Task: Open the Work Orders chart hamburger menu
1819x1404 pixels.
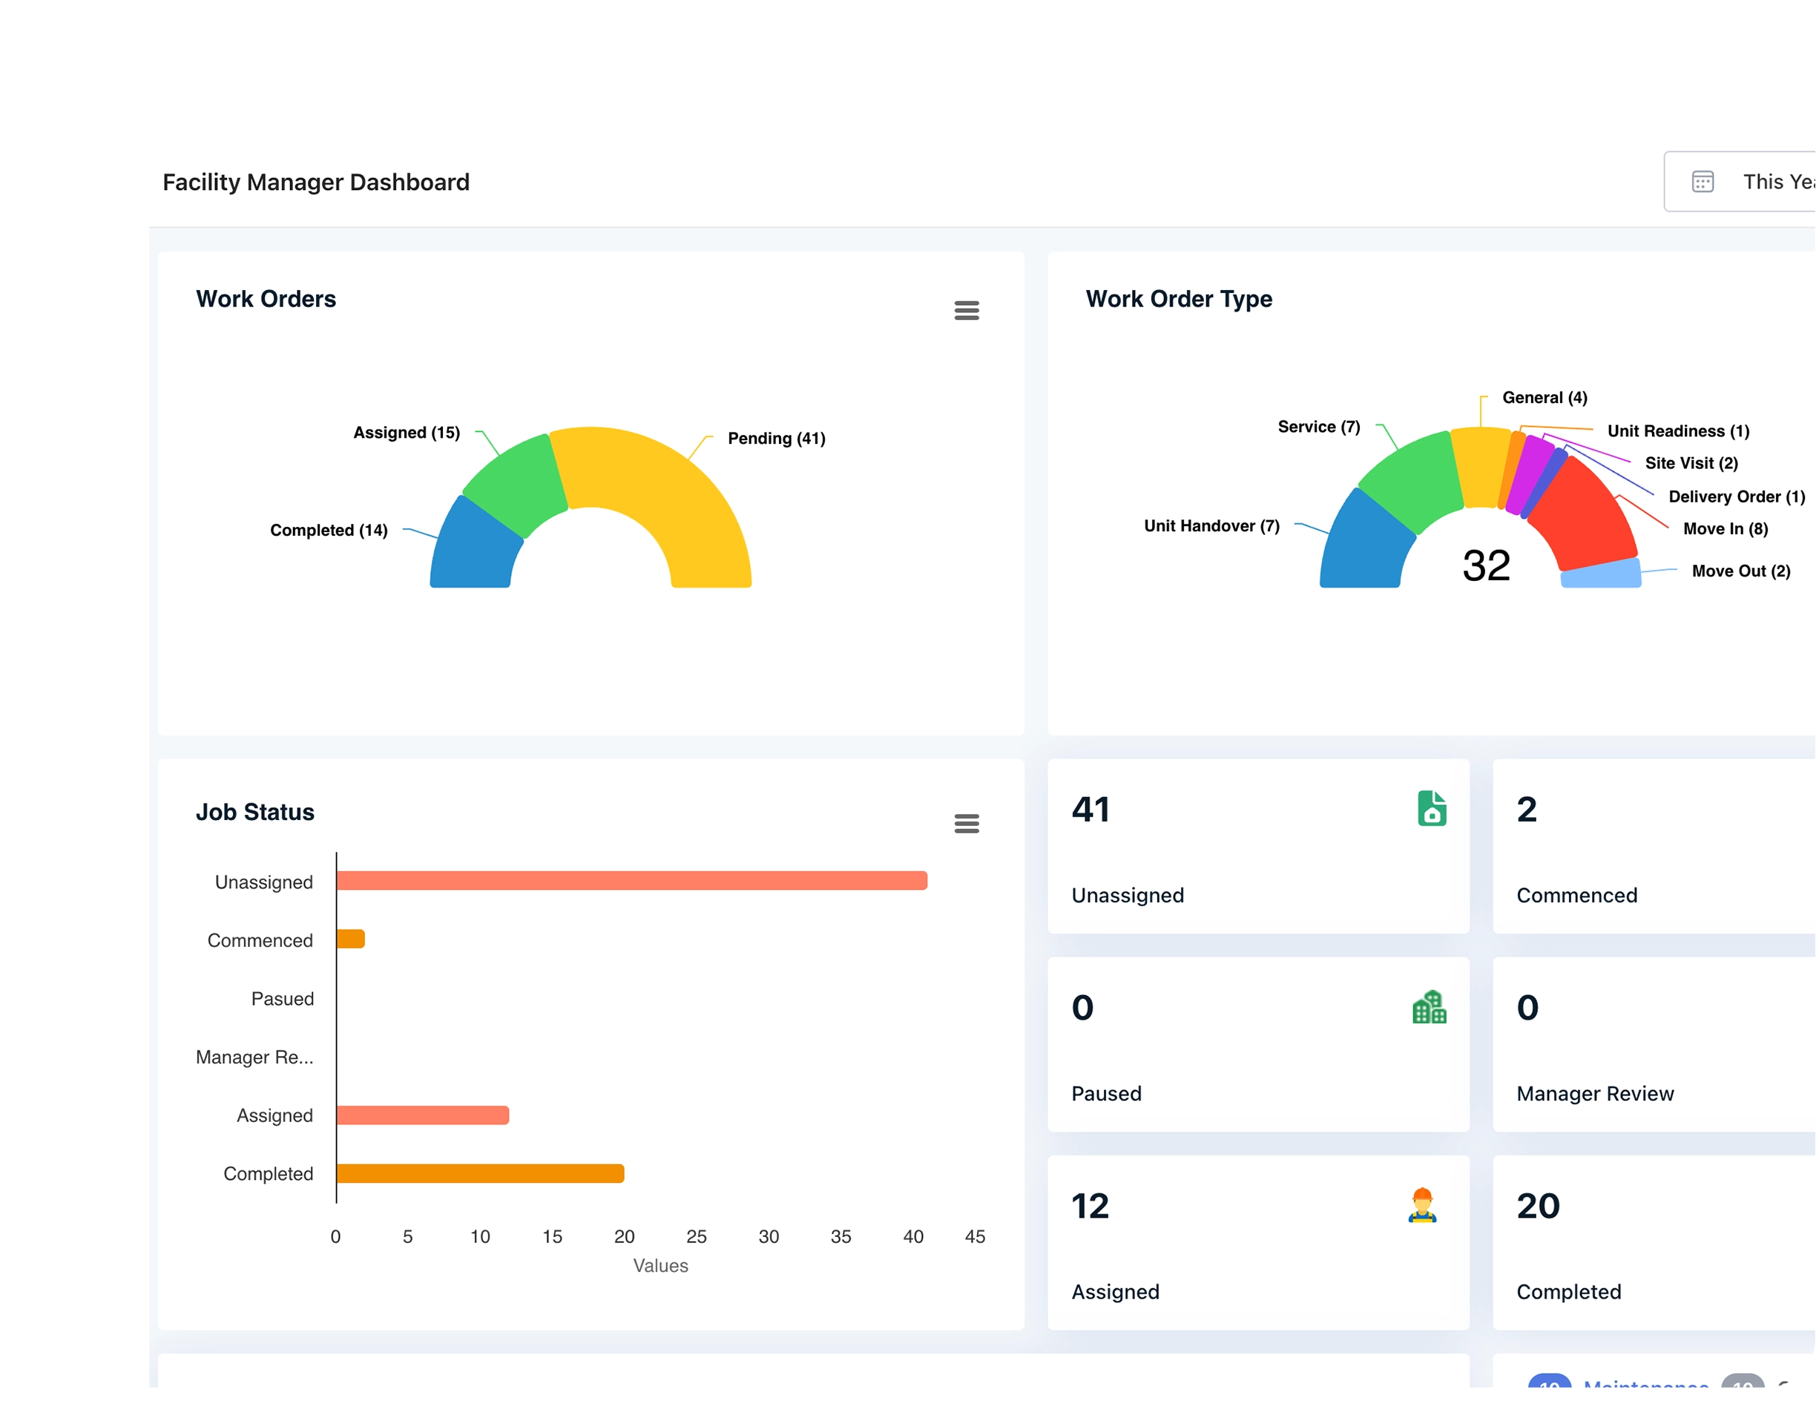Action: click(x=967, y=310)
